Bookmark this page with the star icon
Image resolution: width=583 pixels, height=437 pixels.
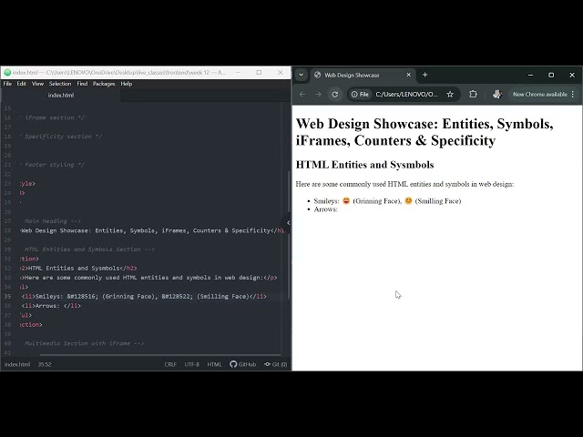450,95
